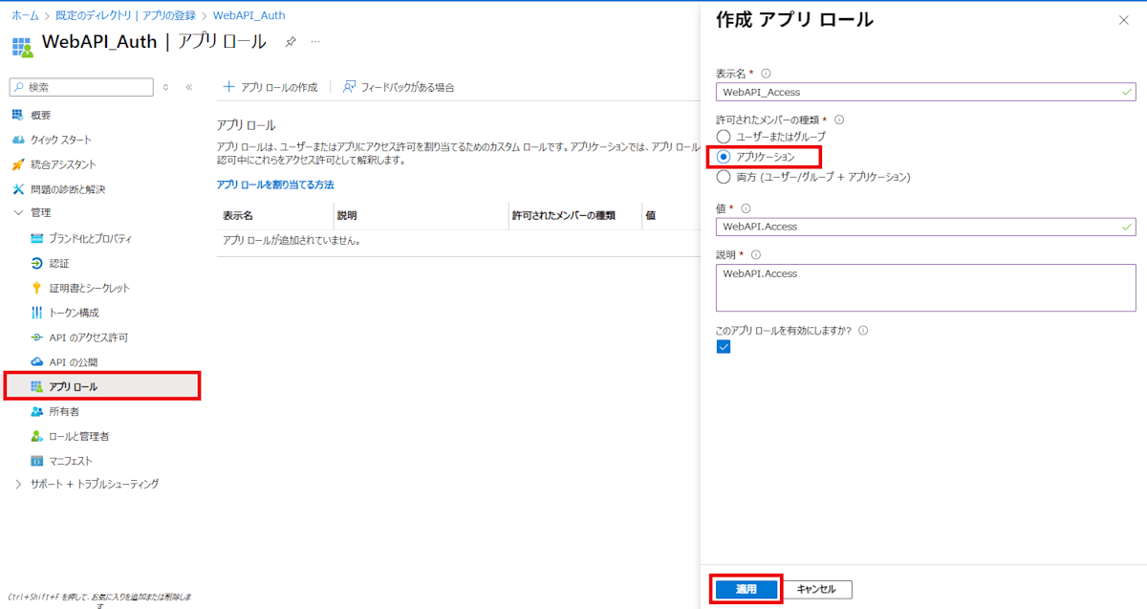Click the Integration Assistant (統合アシスタント) rocket icon
Image resolution: width=1147 pixels, height=609 pixels.
[18, 164]
